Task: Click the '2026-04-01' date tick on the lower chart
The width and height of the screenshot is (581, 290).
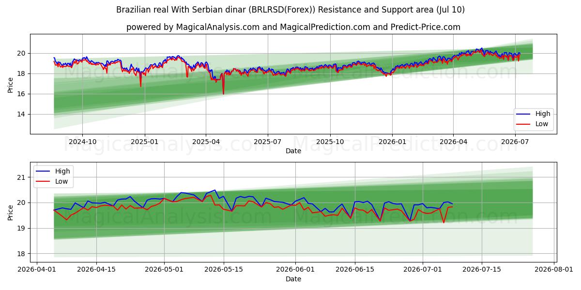Action: coord(37,270)
